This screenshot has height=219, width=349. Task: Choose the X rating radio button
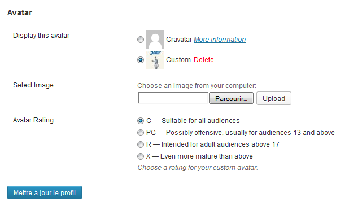click(x=141, y=156)
